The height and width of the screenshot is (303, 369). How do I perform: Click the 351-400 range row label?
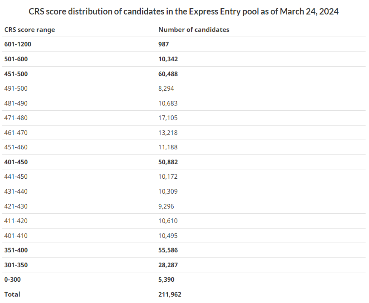[16, 250]
